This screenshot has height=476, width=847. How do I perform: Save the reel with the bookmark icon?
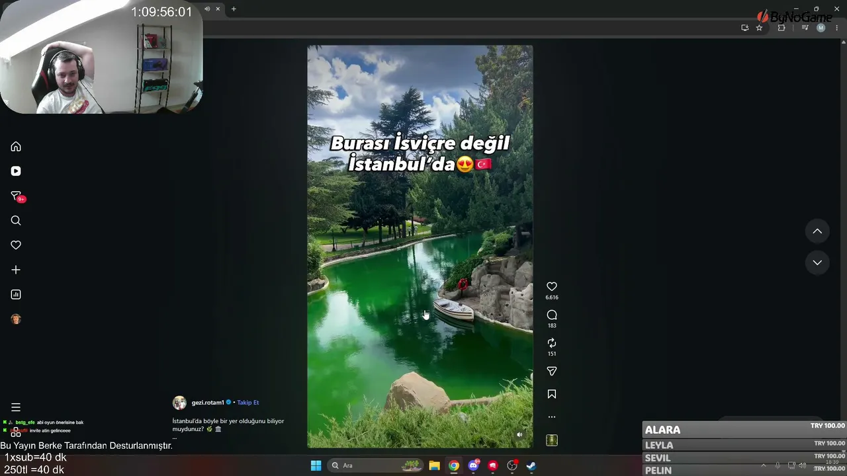click(x=552, y=394)
